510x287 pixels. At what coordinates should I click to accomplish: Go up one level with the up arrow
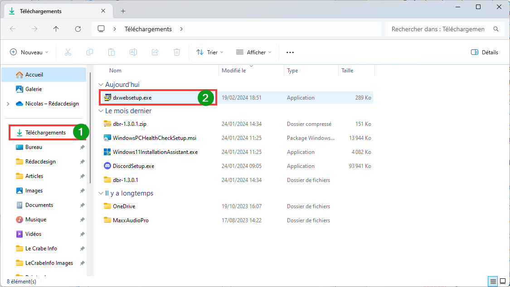(x=56, y=29)
